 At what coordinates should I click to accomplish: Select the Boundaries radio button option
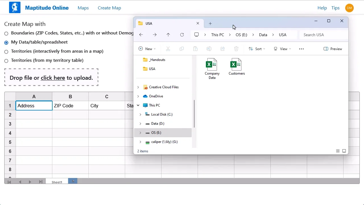pyautogui.click(x=6, y=33)
